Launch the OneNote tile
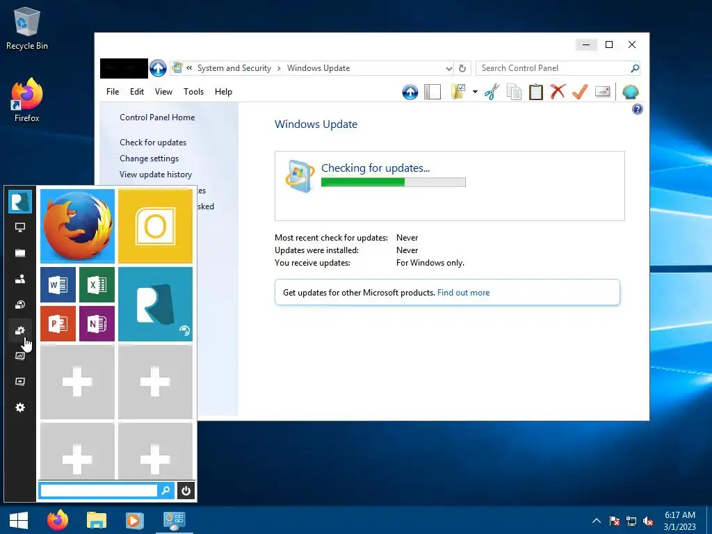The height and width of the screenshot is (534, 712). coord(97,323)
